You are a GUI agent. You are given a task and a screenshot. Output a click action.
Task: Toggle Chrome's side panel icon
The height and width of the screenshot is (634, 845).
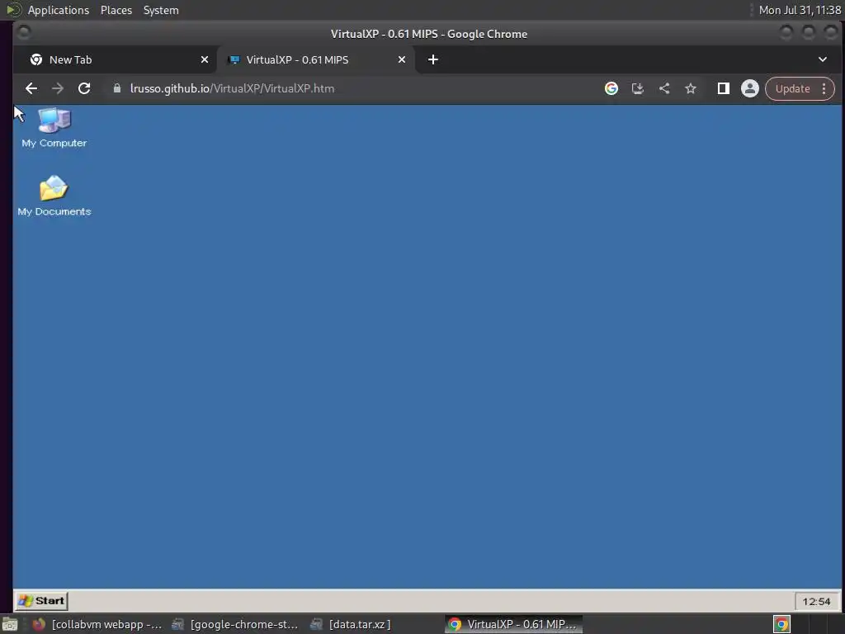pyautogui.click(x=723, y=88)
